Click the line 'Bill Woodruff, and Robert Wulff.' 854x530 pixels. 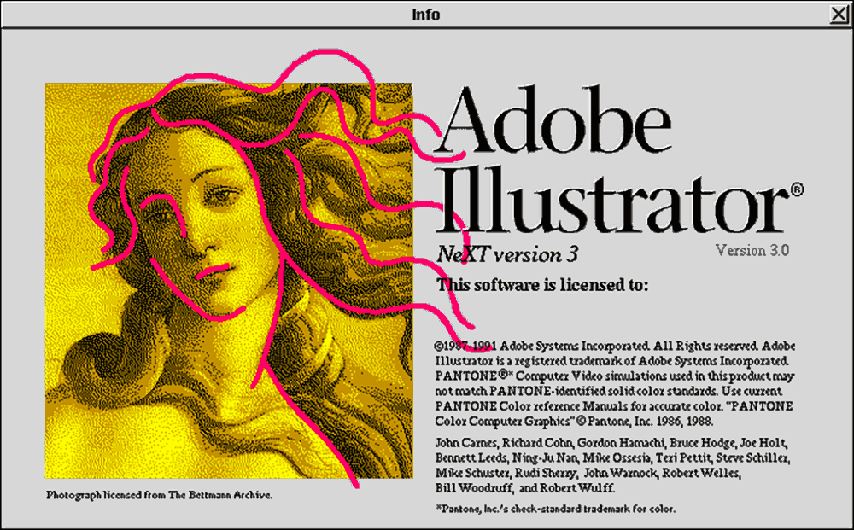[525, 488]
